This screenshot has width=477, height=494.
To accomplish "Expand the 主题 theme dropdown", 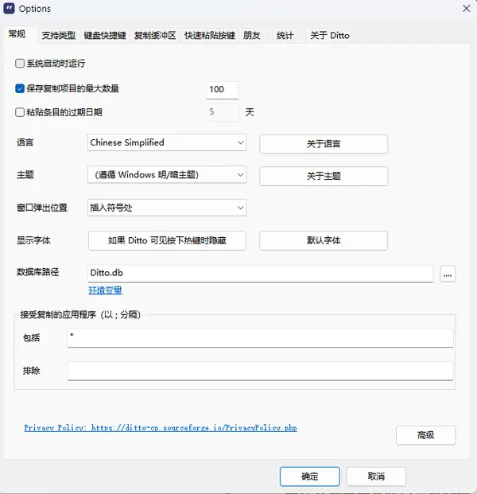I will (167, 175).
